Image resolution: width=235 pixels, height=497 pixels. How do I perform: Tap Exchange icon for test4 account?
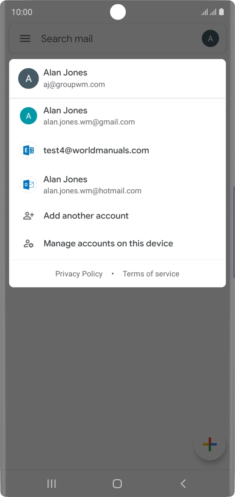pyautogui.click(x=29, y=150)
